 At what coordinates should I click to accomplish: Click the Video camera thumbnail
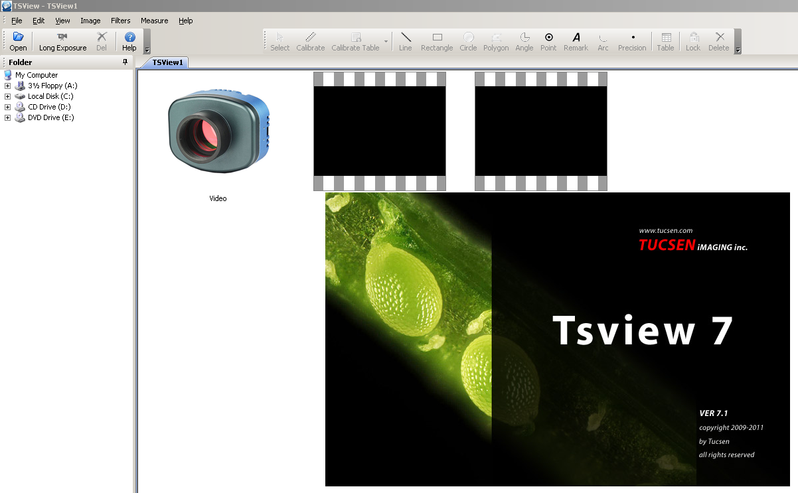click(x=218, y=131)
